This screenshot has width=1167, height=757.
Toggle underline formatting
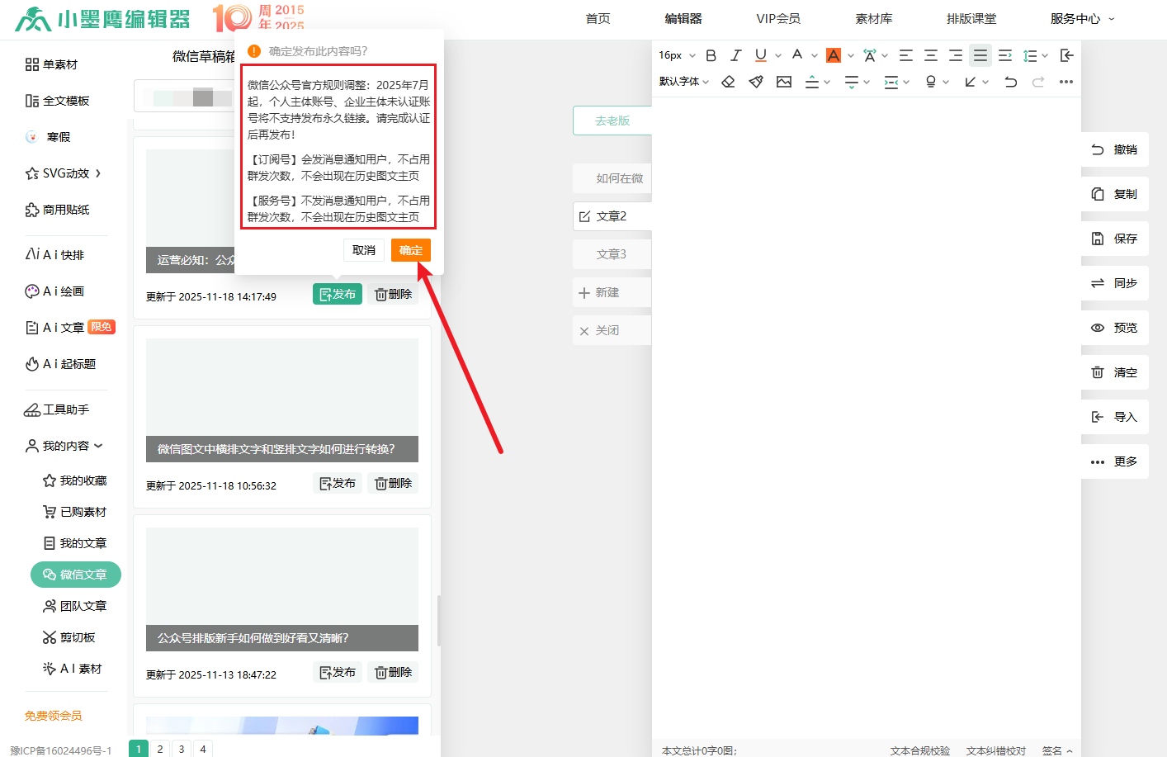coord(760,55)
